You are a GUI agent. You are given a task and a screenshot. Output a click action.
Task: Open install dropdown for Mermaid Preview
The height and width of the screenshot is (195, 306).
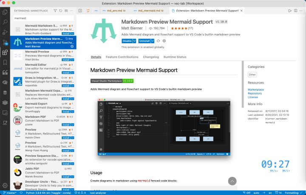tap(72, 60)
